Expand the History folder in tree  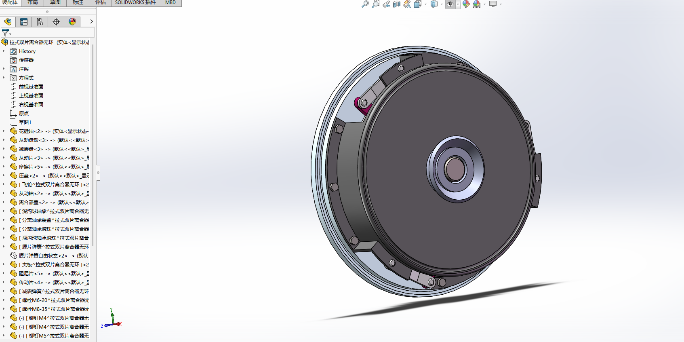point(4,51)
